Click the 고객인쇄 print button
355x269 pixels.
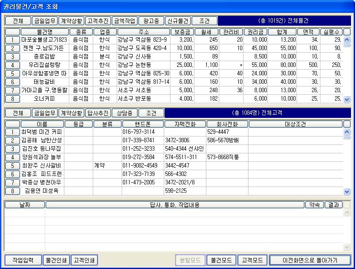pos(84,260)
